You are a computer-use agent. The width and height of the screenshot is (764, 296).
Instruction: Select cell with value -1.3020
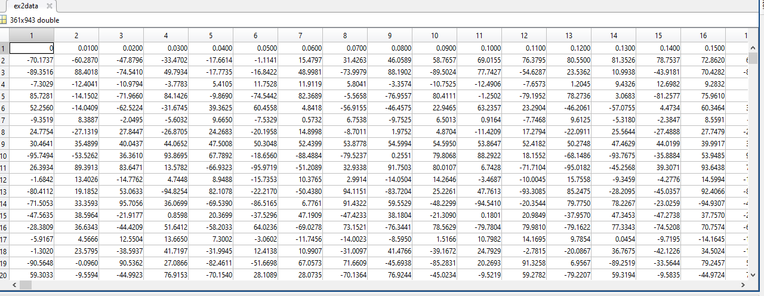pos(32,251)
